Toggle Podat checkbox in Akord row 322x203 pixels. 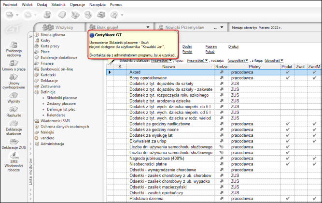coord(288,72)
